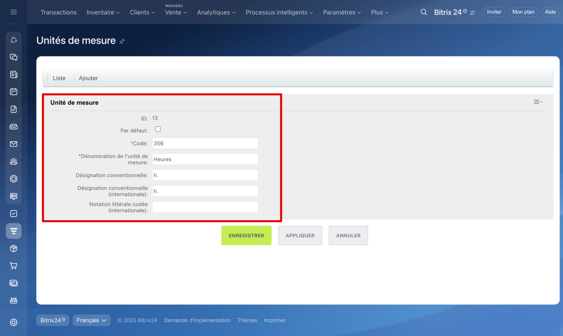Open the hexagon sidebar icon
The height and width of the screenshot is (336, 563).
click(x=14, y=179)
